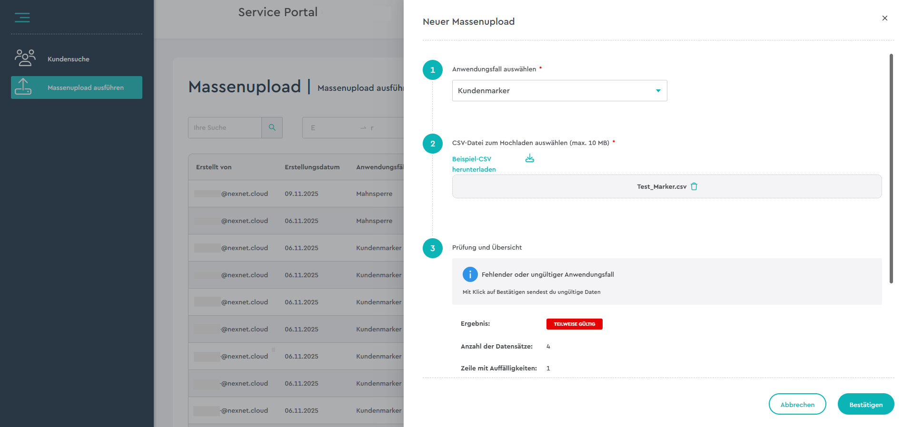Confirm upload with Bestätigen button
The image size is (903, 427).
pos(865,404)
